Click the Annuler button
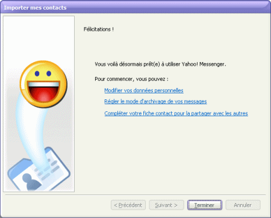The image size is (271, 218). click(x=243, y=205)
